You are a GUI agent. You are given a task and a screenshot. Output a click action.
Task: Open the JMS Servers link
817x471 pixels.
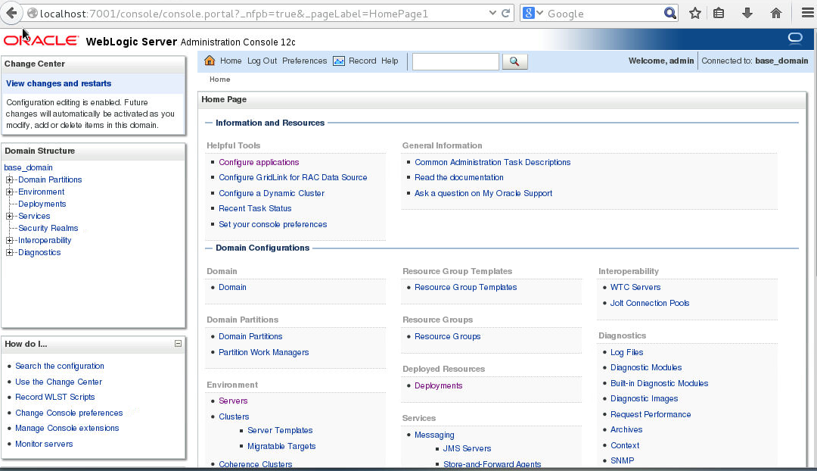click(x=467, y=448)
